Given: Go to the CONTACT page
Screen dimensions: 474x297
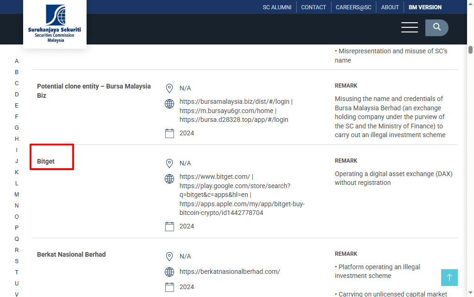Looking at the screenshot, I should pyautogui.click(x=313, y=7).
